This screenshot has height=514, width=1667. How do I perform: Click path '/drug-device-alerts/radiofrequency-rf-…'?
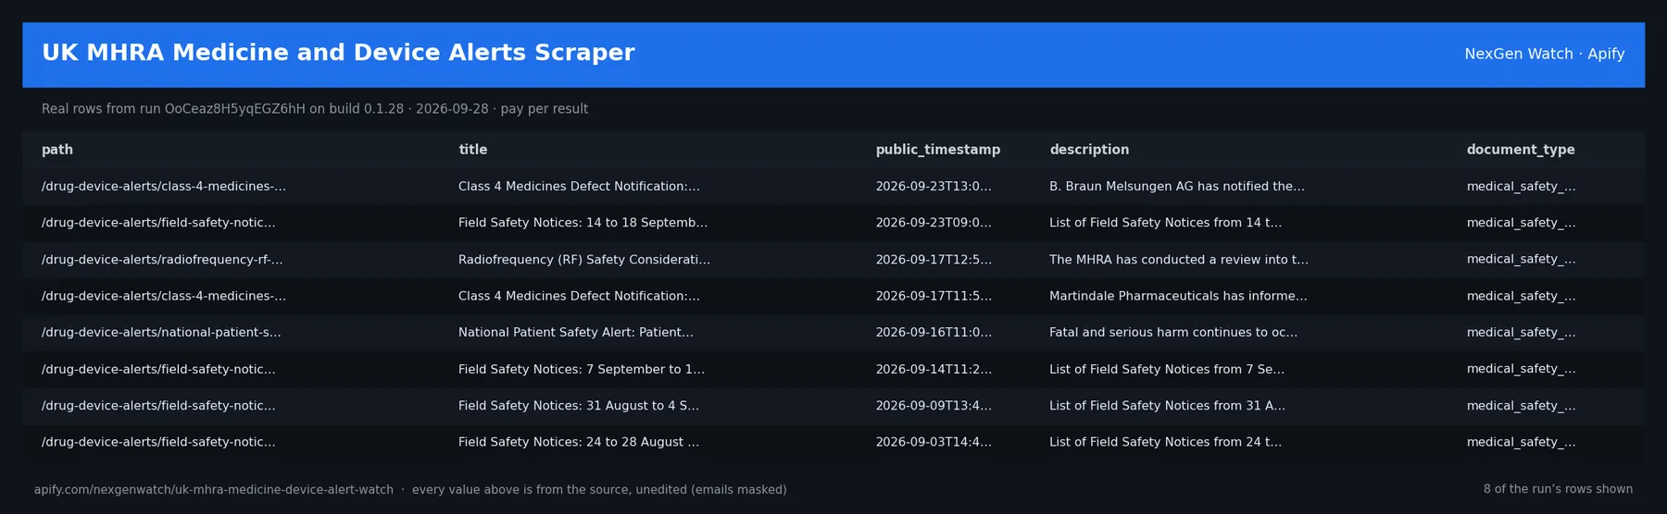coord(162,260)
